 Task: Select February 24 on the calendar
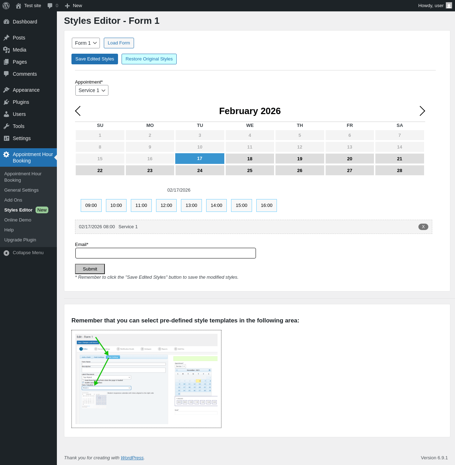pos(200,171)
